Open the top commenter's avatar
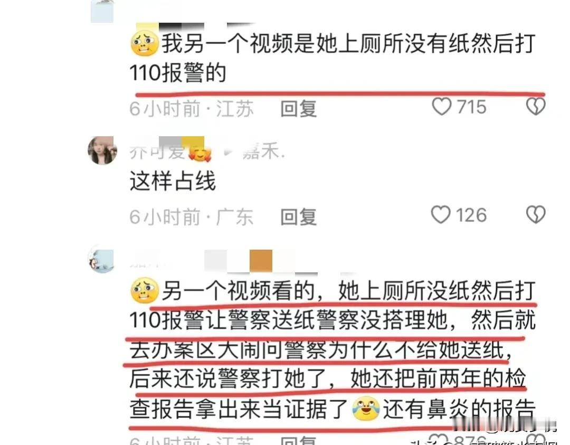The width and height of the screenshot is (570, 445). point(102,11)
